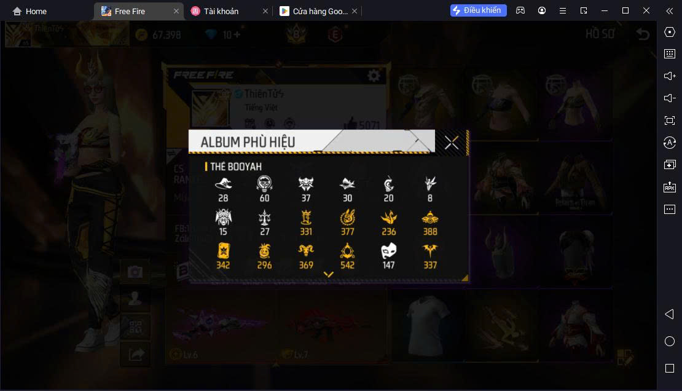The height and width of the screenshot is (391, 682).
Task: Collapse the right sidebar with double chevron
Action: [x=669, y=11]
